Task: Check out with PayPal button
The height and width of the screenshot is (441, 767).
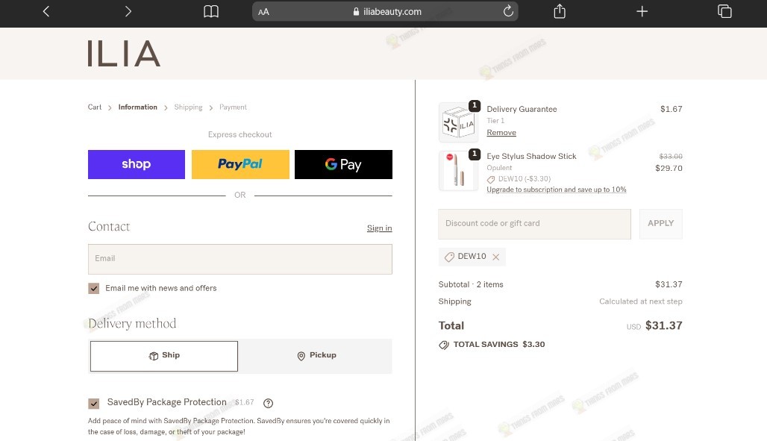Action: click(x=240, y=164)
